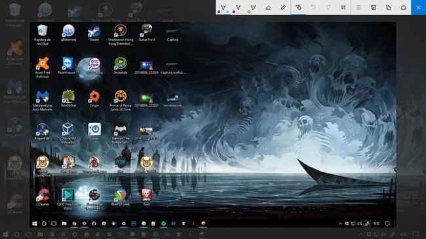Undo the last ink stroke
This screenshot has width=426, height=239.
coord(313,7)
